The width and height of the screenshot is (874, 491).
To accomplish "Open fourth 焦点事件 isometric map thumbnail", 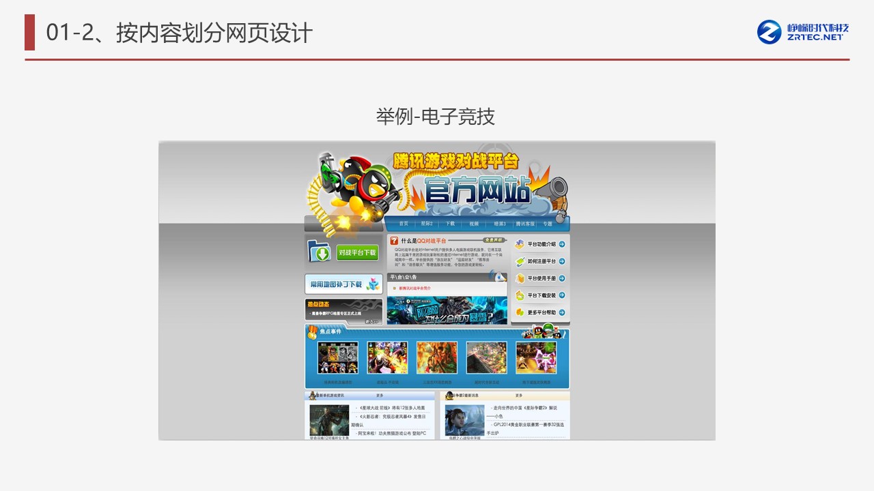I will 486,357.
